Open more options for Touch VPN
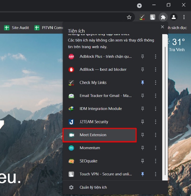This screenshot has width=191, height=196. tap(156, 174)
